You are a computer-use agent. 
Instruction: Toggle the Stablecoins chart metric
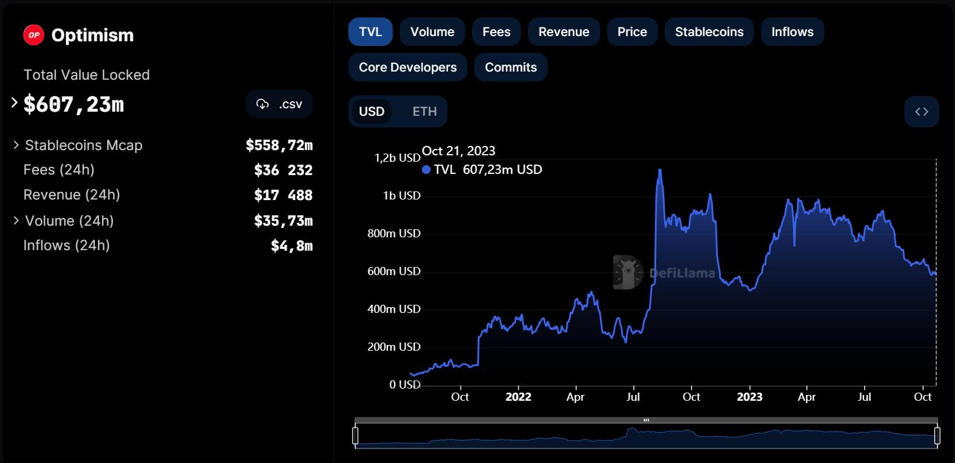pos(709,32)
